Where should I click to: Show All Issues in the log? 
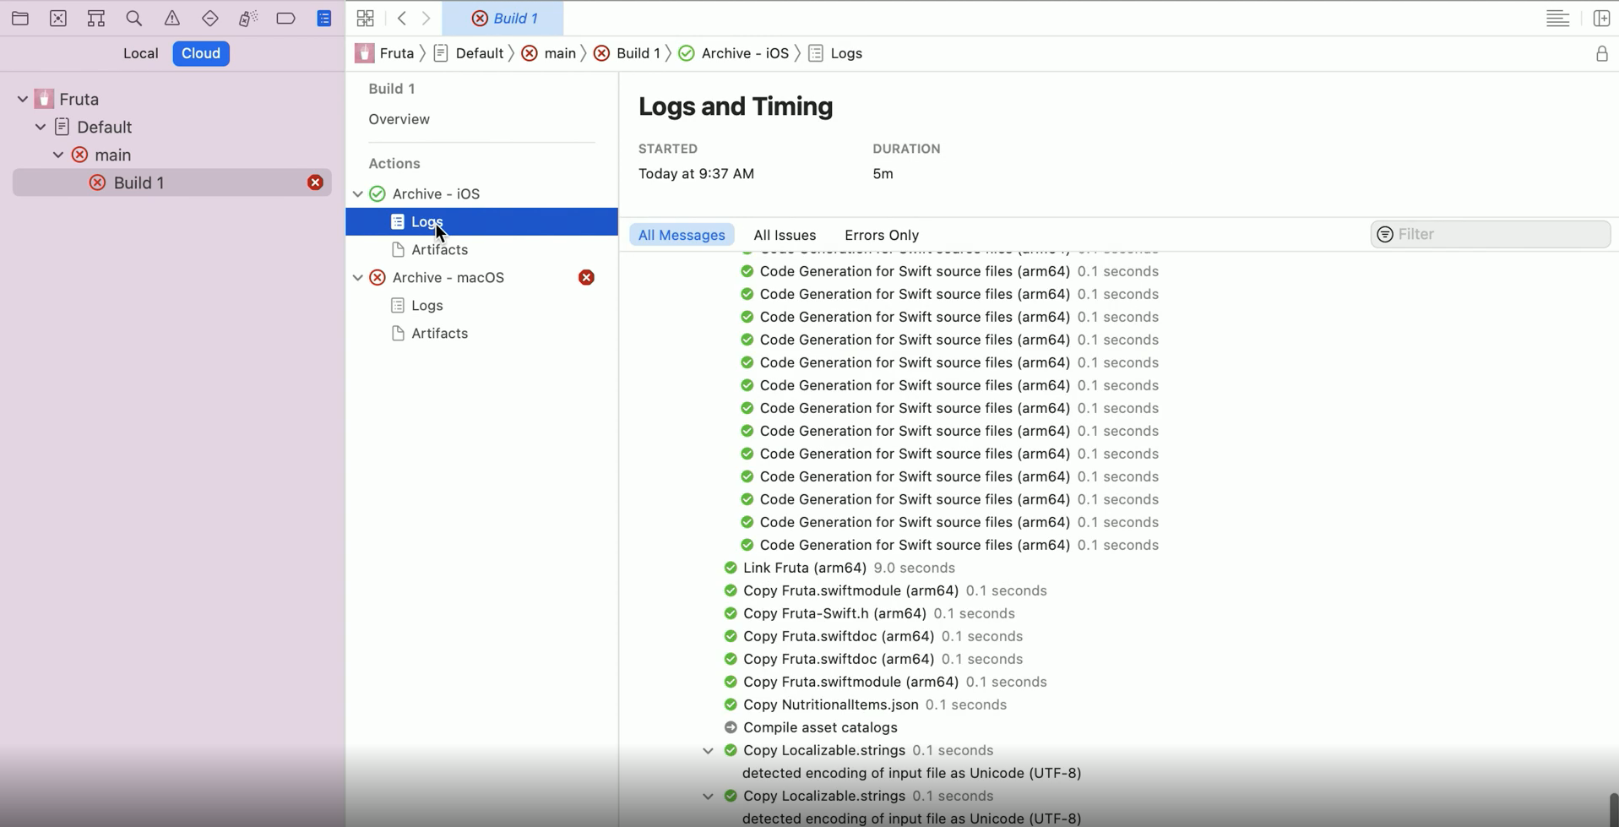(785, 235)
